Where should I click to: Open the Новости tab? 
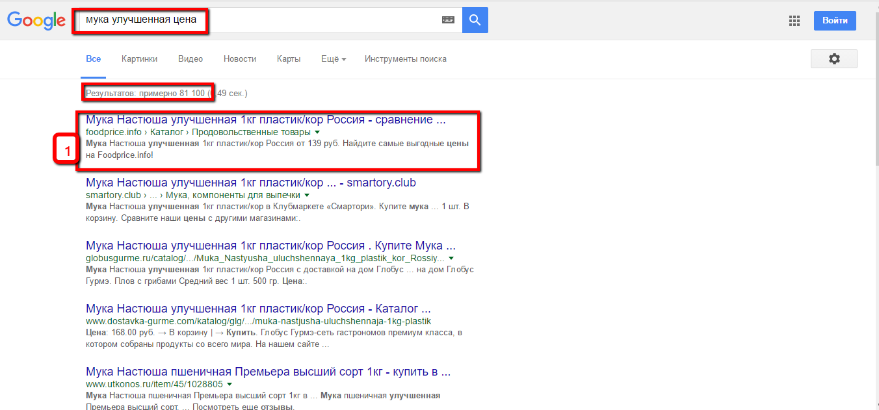pos(240,59)
